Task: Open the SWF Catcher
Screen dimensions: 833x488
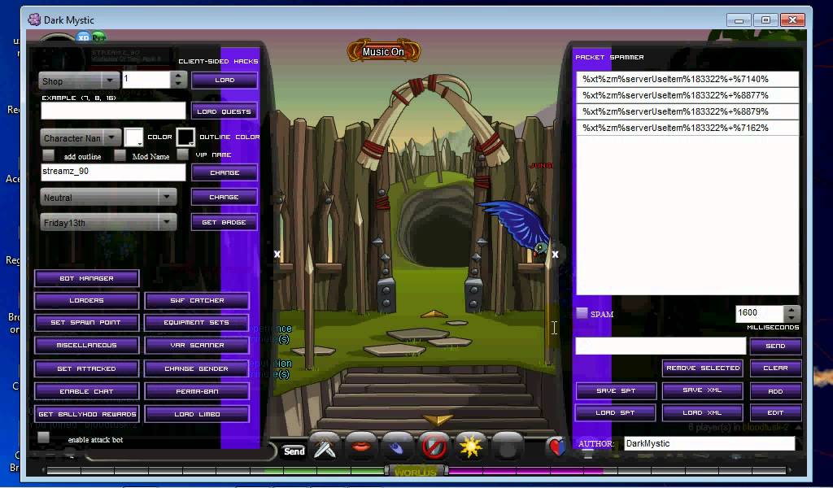Action: click(x=197, y=301)
